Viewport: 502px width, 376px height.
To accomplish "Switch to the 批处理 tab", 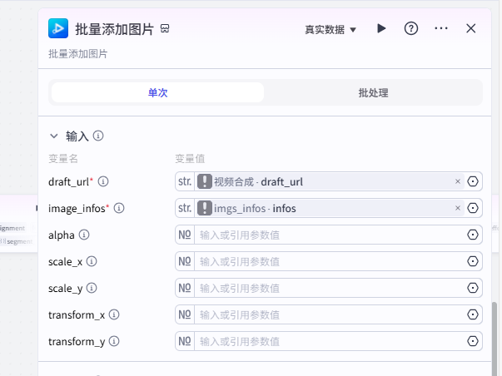I will tap(373, 93).
